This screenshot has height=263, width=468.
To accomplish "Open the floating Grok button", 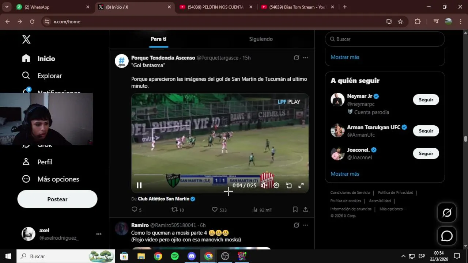I will (447, 213).
